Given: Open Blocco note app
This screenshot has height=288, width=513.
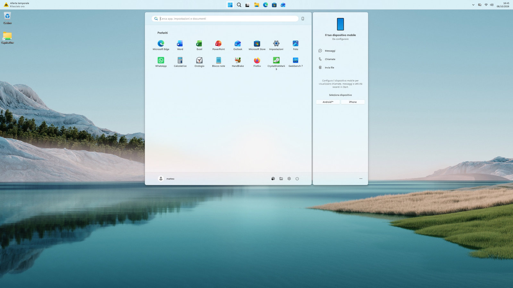Looking at the screenshot, I should coord(218,62).
